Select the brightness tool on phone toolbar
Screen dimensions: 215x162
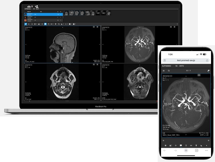click(x=166, y=145)
